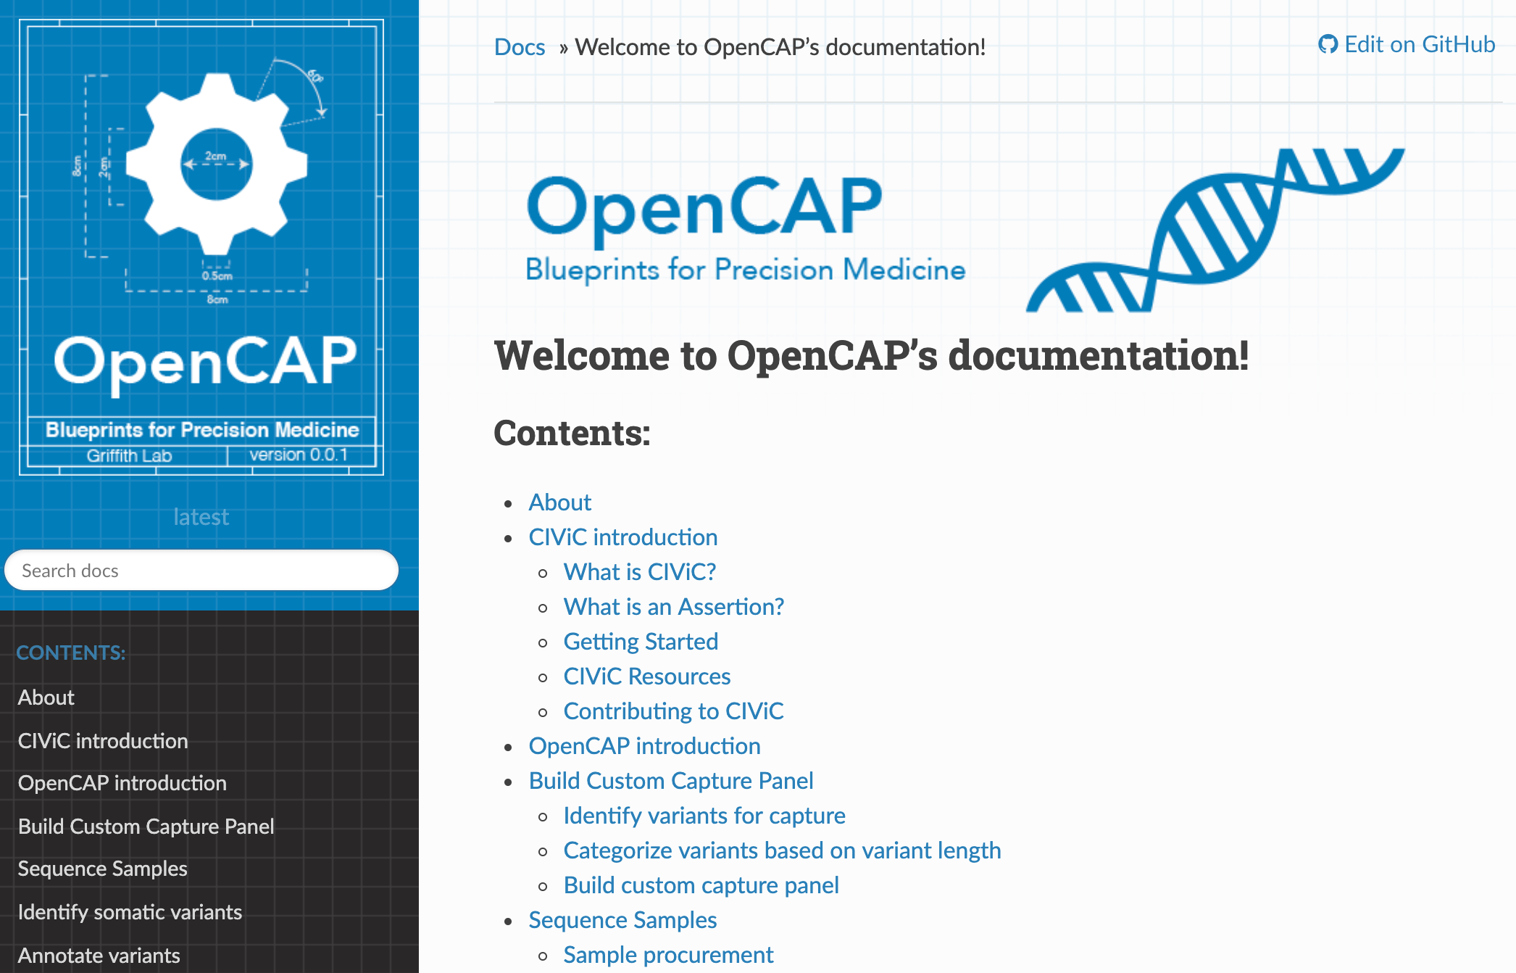Open Identify somatic variants sidebar entry
This screenshot has width=1516, height=973.
tap(130, 912)
